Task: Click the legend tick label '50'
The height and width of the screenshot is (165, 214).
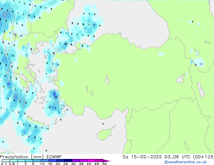Action: point(105,164)
